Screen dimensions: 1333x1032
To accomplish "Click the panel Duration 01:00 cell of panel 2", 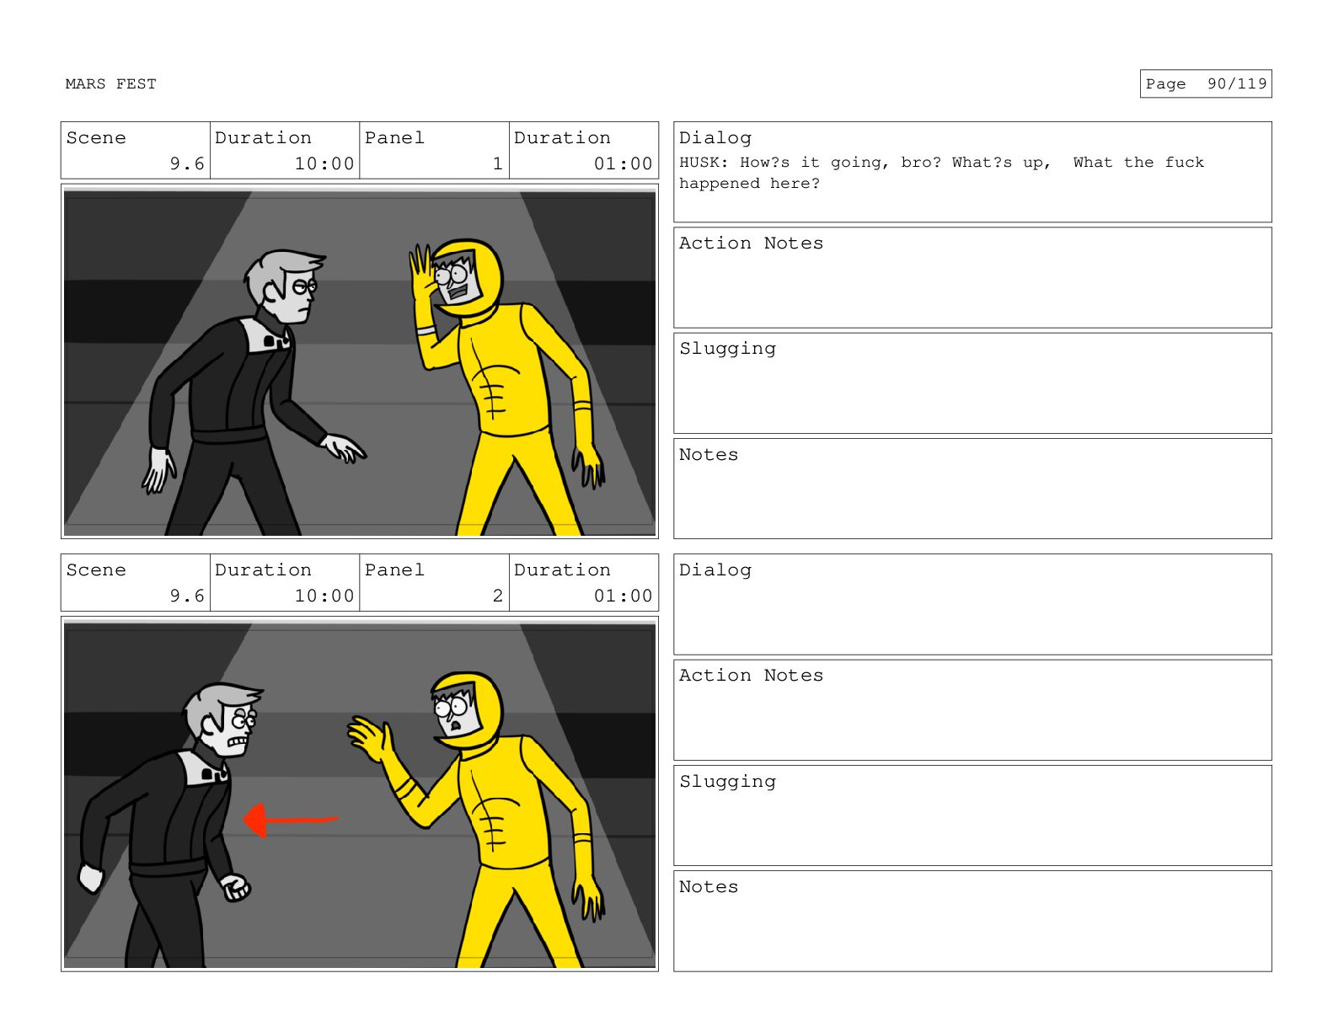I will (584, 583).
